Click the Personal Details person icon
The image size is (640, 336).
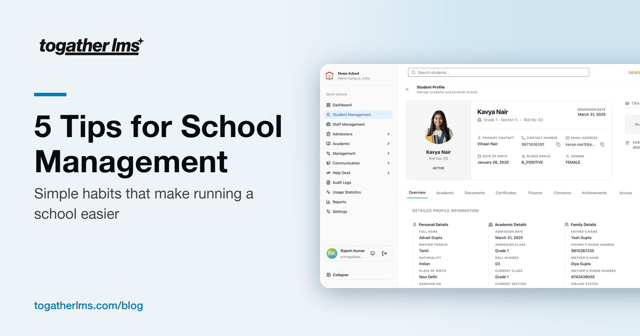(x=415, y=225)
